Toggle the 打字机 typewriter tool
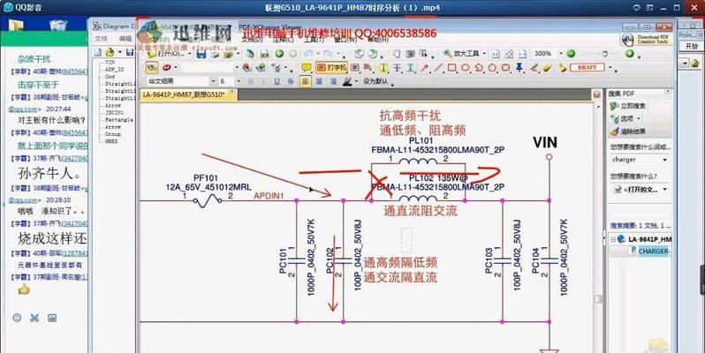Viewport: 705px width, 353px height. coord(331,68)
